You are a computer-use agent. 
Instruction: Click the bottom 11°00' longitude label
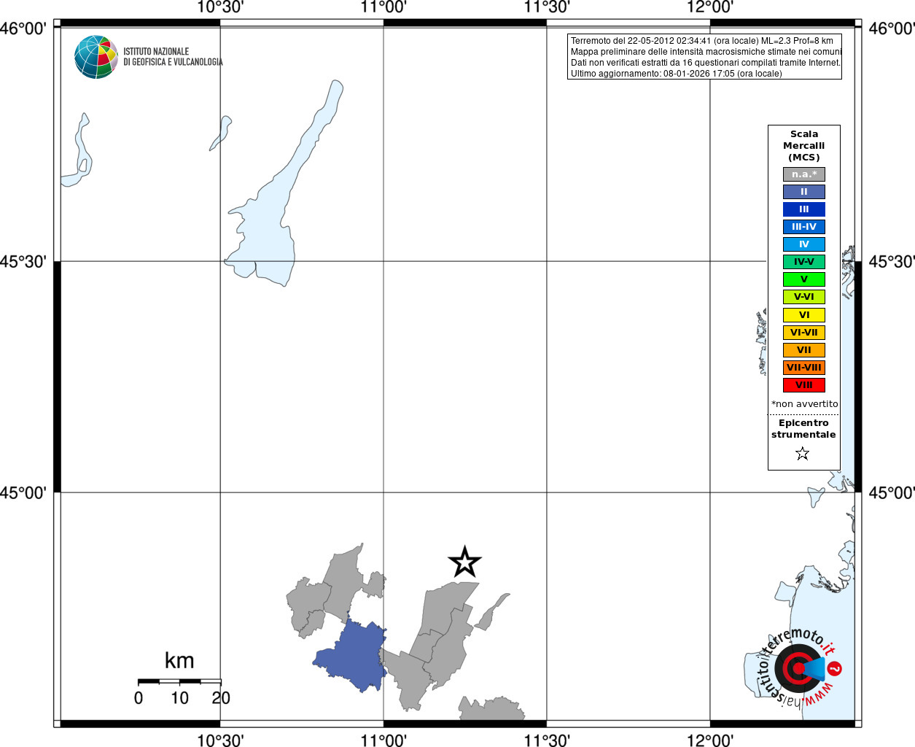coord(383,740)
